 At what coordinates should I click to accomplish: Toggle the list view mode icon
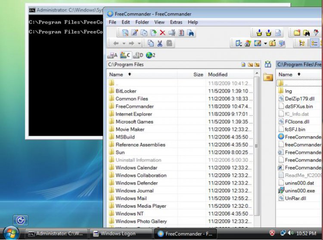pos(314,43)
